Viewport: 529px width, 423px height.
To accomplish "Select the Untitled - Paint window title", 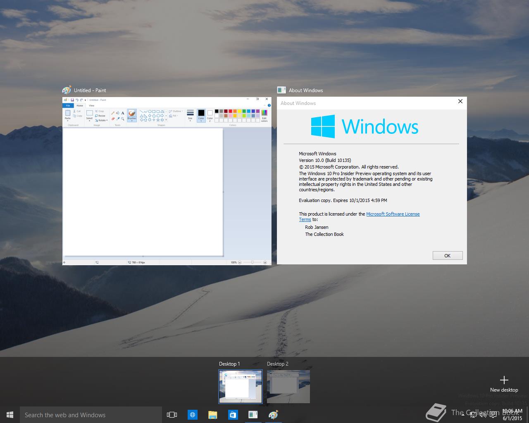I will click(90, 90).
